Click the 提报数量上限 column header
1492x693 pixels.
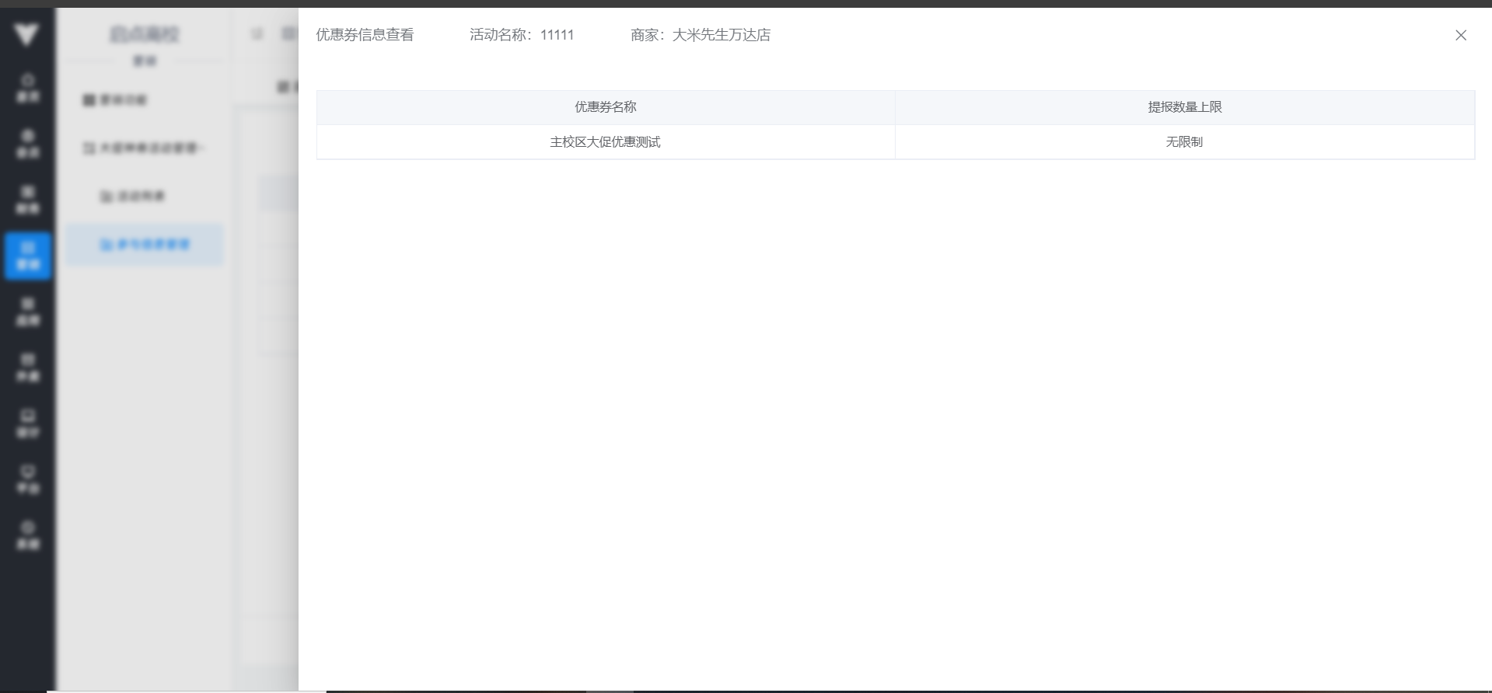pyautogui.click(x=1184, y=107)
